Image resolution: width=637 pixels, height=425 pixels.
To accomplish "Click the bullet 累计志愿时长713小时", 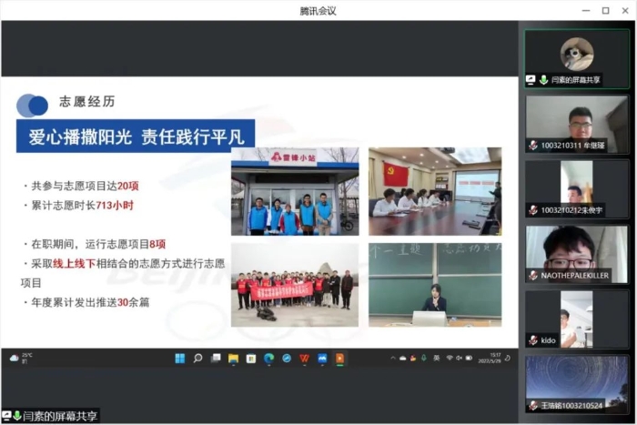I will (x=79, y=205).
